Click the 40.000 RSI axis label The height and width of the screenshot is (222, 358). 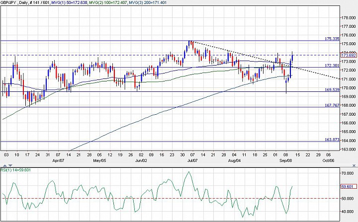click(x=347, y=212)
